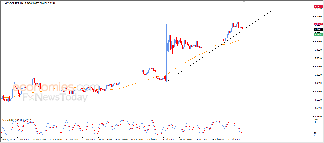The height and width of the screenshot is (143, 324).
Task: Click the 8 Jul 04:00 time label
Action: click(x=169, y=139)
